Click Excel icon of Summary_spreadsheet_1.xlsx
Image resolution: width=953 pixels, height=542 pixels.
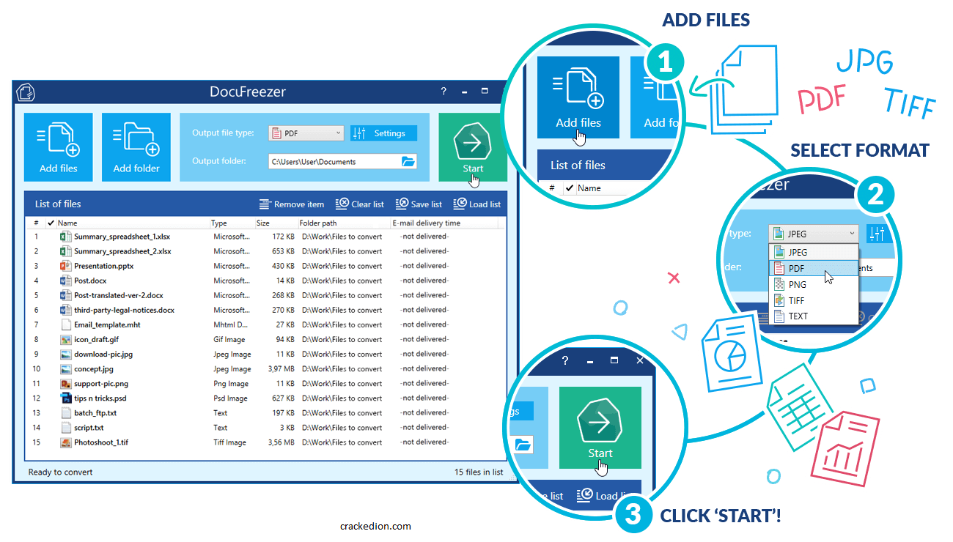tap(66, 237)
